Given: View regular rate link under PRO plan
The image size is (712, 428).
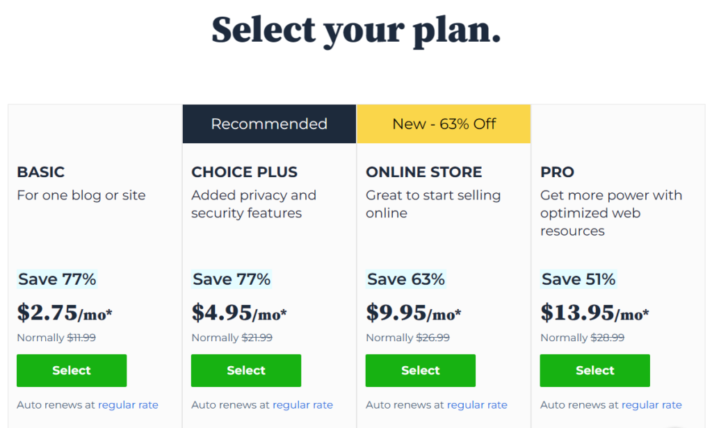Looking at the screenshot, I should tap(652, 405).
